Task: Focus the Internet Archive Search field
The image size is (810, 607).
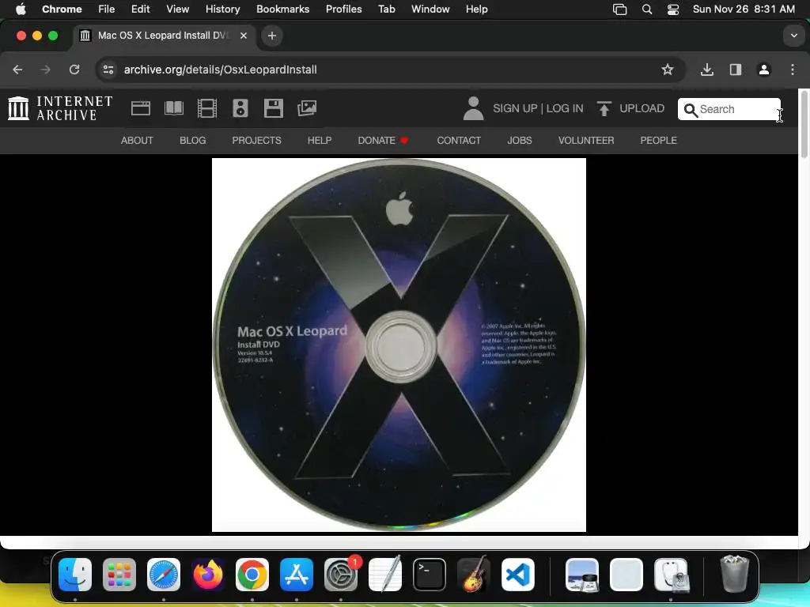Action: pos(729,109)
